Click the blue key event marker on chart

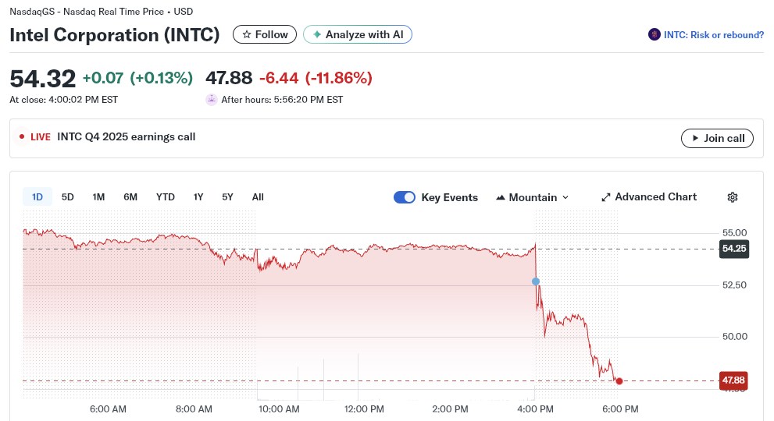pyautogui.click(x=536, y=281)
